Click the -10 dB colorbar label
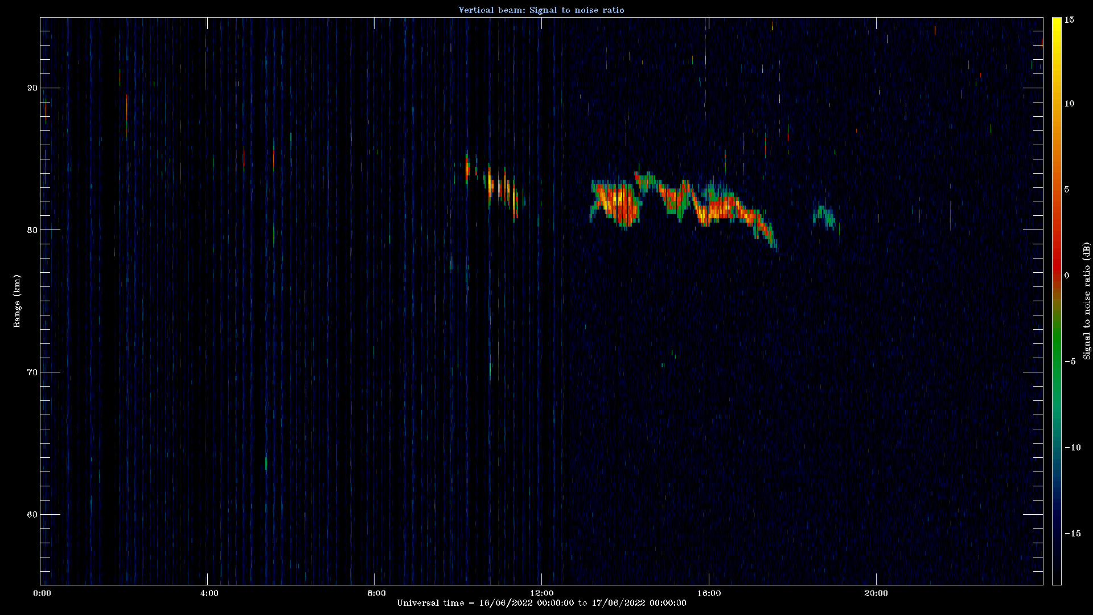 pos(1072,448)
